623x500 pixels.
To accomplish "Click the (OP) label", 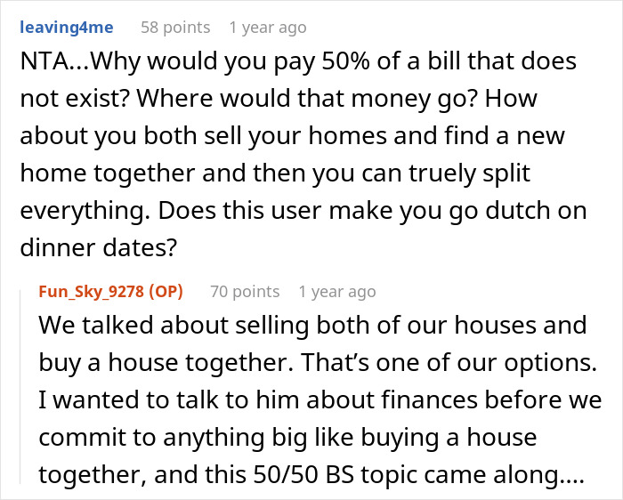I will (x=167, y=292).
